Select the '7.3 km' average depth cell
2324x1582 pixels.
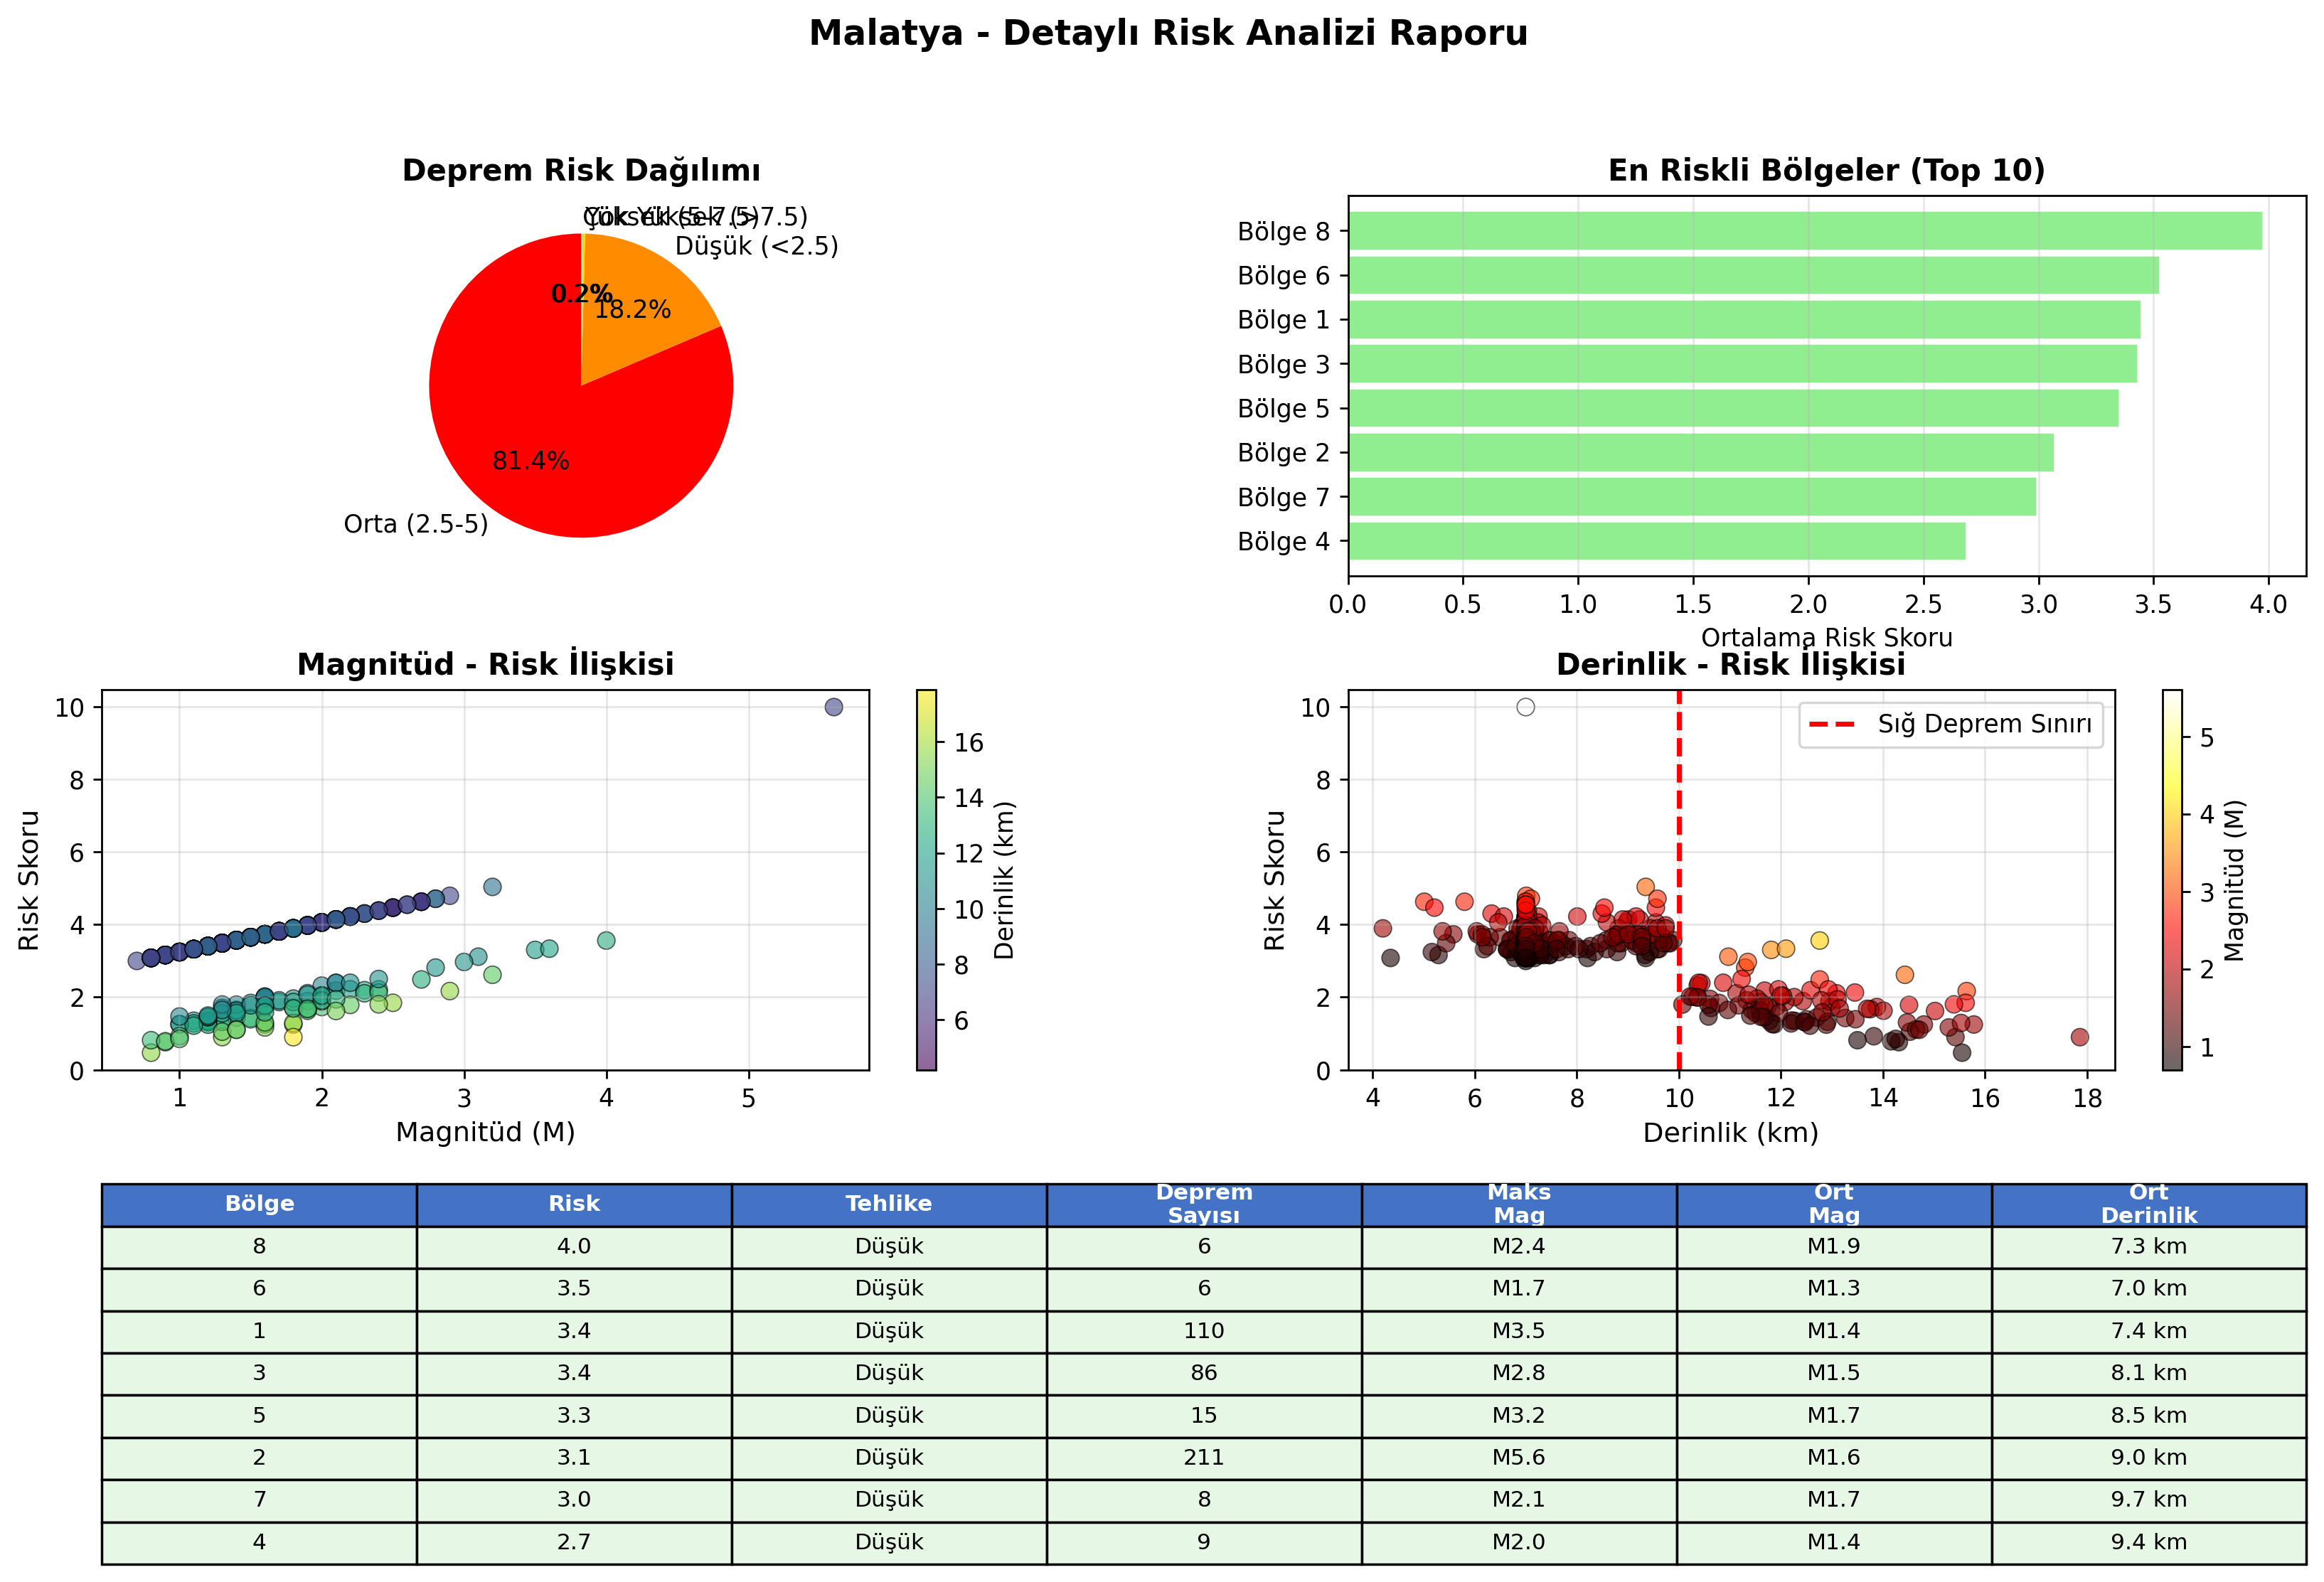2149,1246
